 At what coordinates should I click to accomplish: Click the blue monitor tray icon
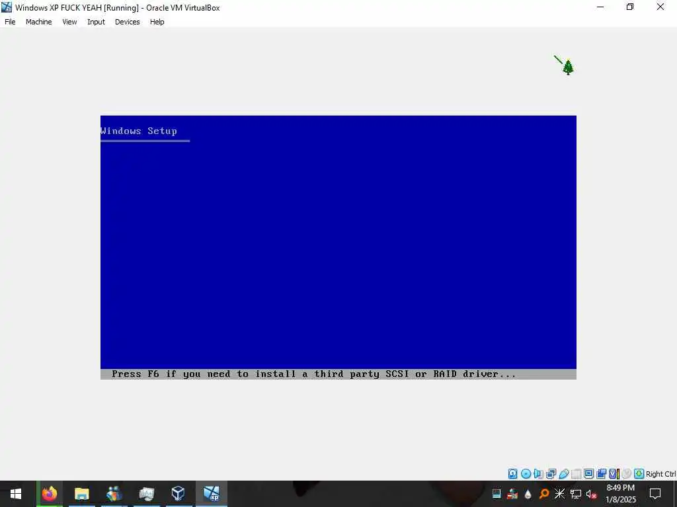point(497,494)
